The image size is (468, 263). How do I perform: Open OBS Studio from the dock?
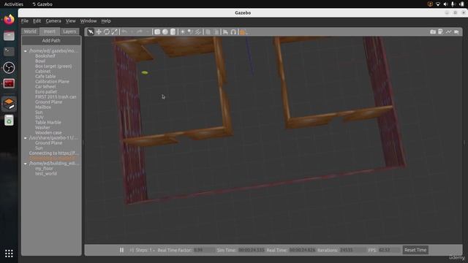point(9,68)
